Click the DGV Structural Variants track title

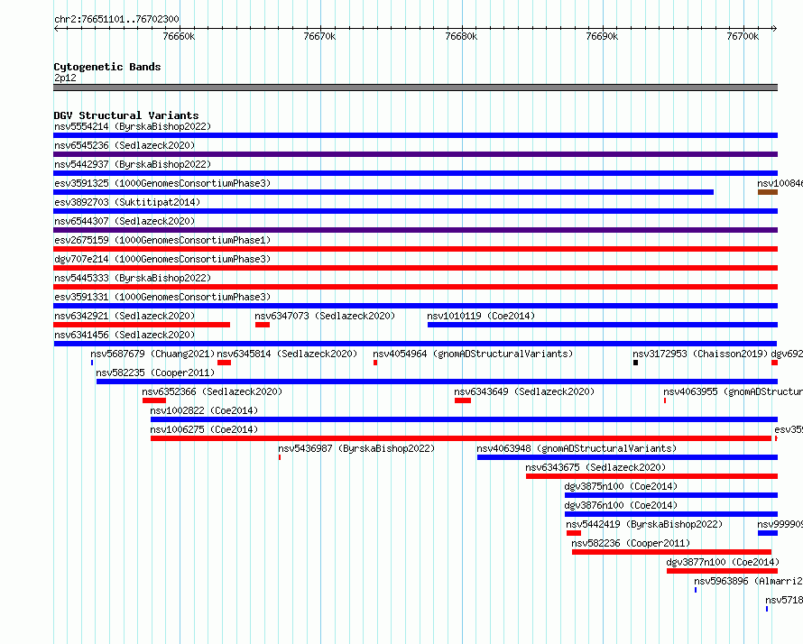click(x=126, y=115)
